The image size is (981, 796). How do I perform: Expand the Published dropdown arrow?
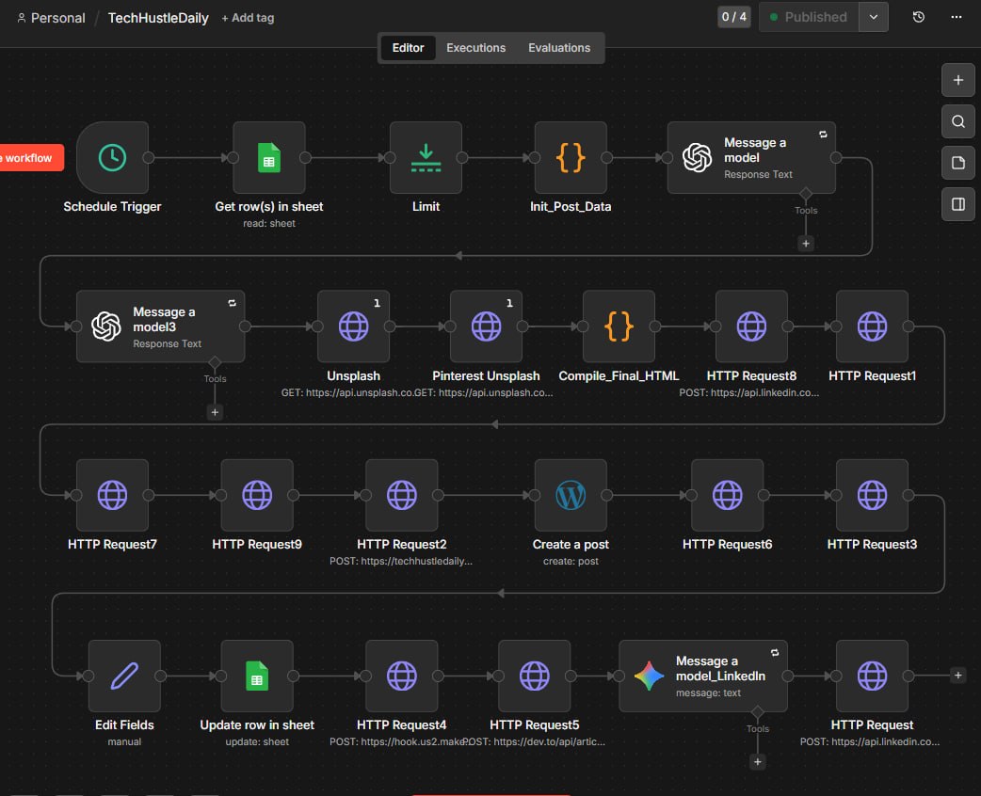(x=874, y=17)
